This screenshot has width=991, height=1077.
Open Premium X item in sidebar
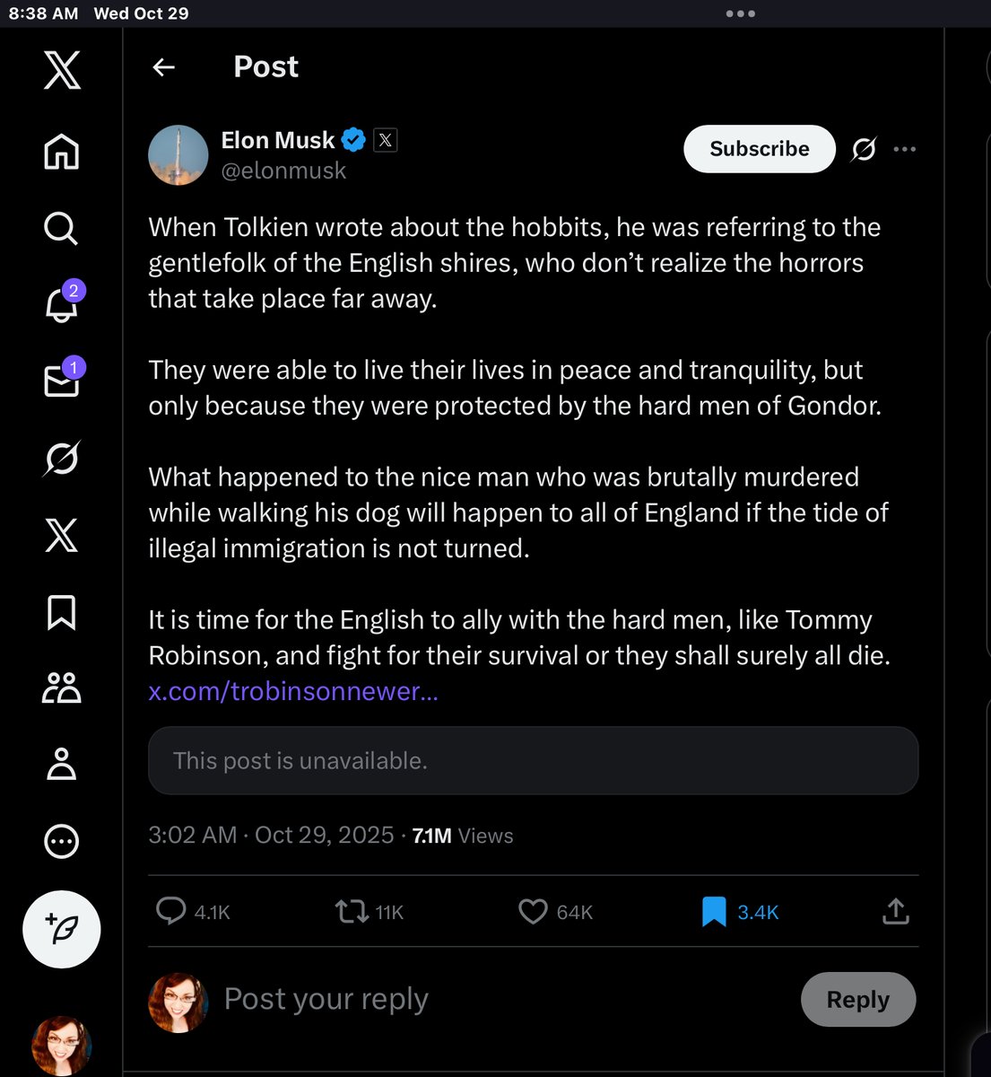coord(61,535)
